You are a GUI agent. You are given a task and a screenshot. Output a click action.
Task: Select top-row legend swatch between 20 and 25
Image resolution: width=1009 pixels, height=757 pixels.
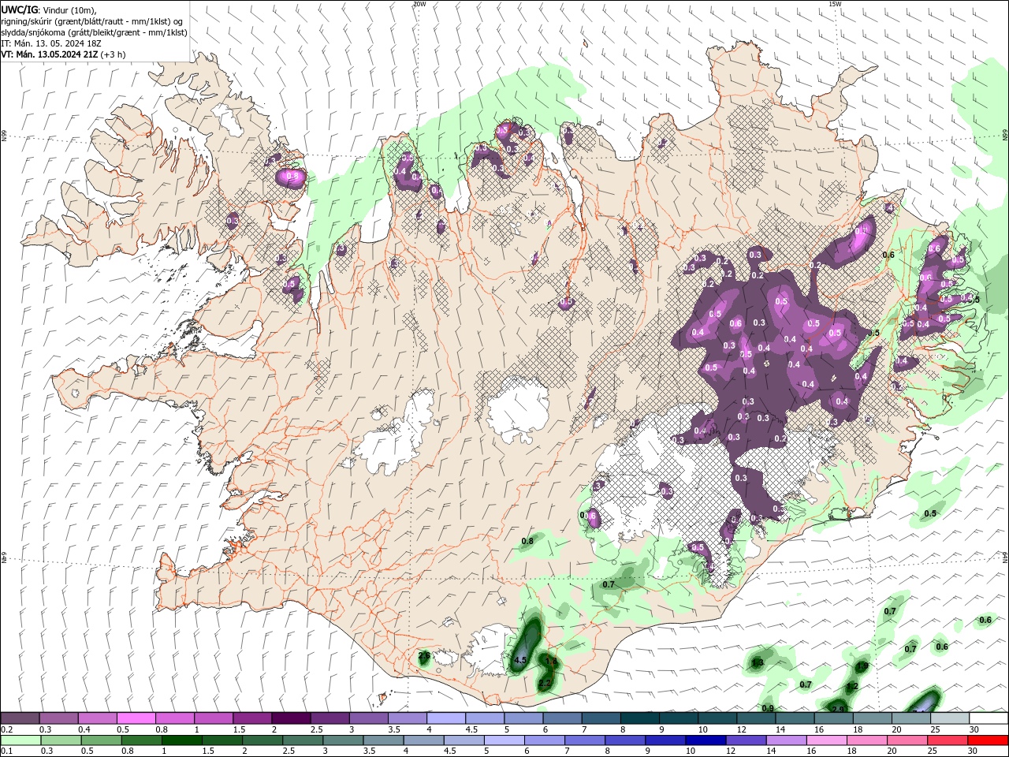(x=910, y=718)
